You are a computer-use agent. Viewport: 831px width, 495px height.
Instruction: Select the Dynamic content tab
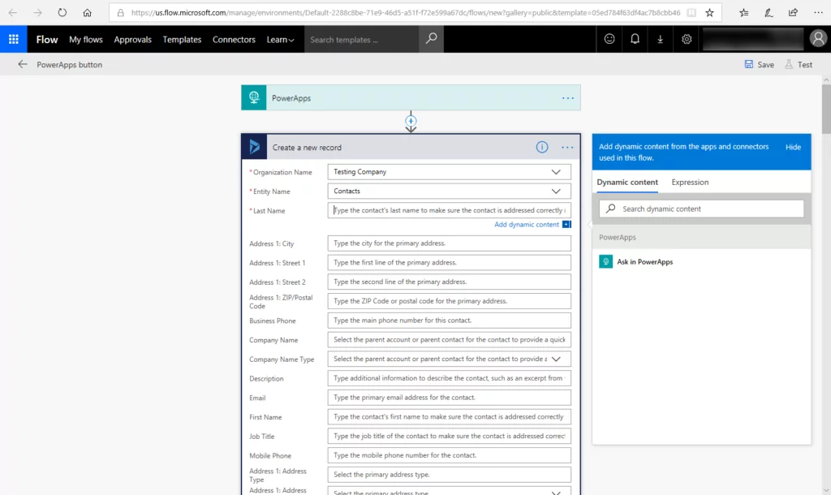tap(627, 182)
